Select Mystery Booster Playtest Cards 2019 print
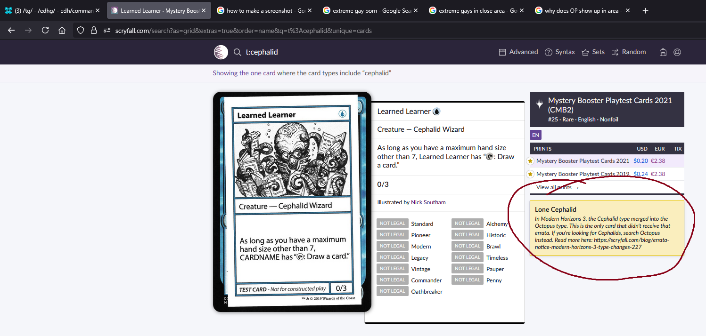Viewport: 706px width, 336px height. point(583,174)
